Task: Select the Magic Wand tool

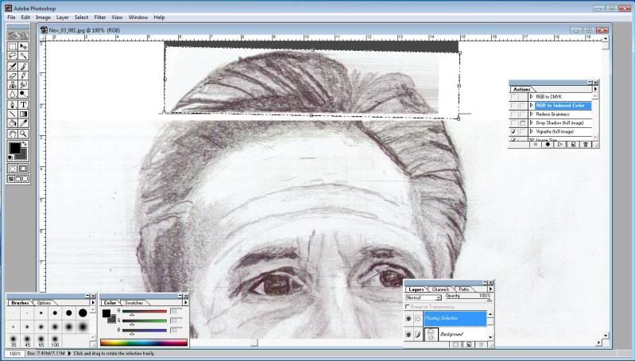Action: [x=23, y=56]
